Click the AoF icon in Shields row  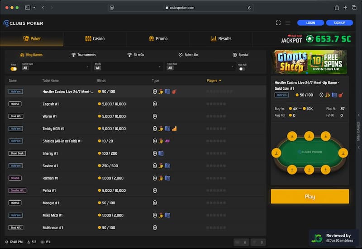(167, 141)
